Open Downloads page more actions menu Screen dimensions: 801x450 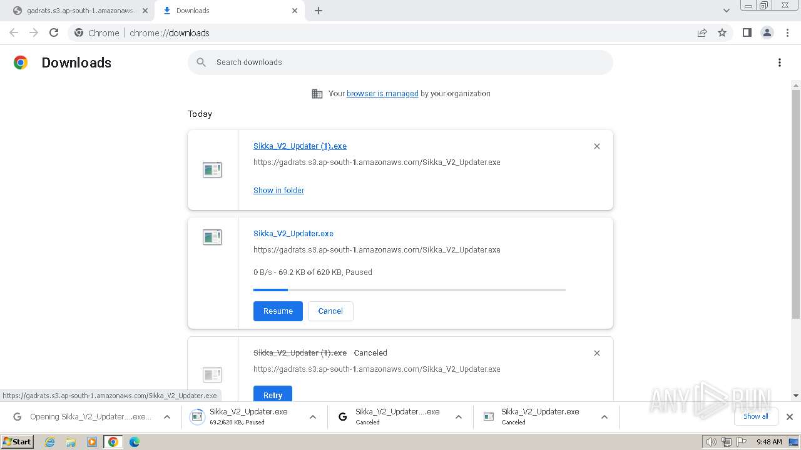click(x=779, y=62)
